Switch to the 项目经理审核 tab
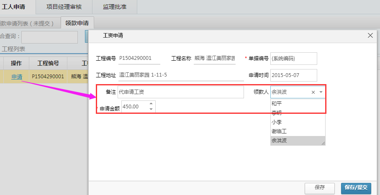The width and height of the screenshot is (380, 195). (x=65, y=7)
